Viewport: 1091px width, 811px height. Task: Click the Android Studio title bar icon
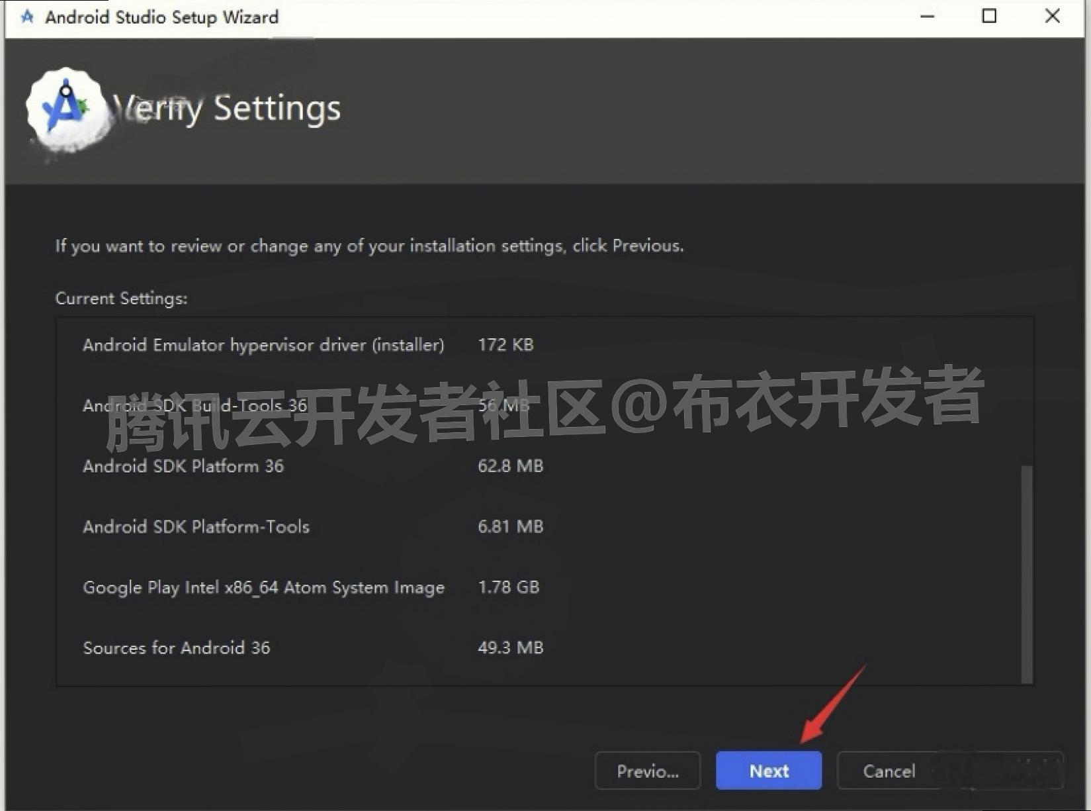(x=27, y=17)
